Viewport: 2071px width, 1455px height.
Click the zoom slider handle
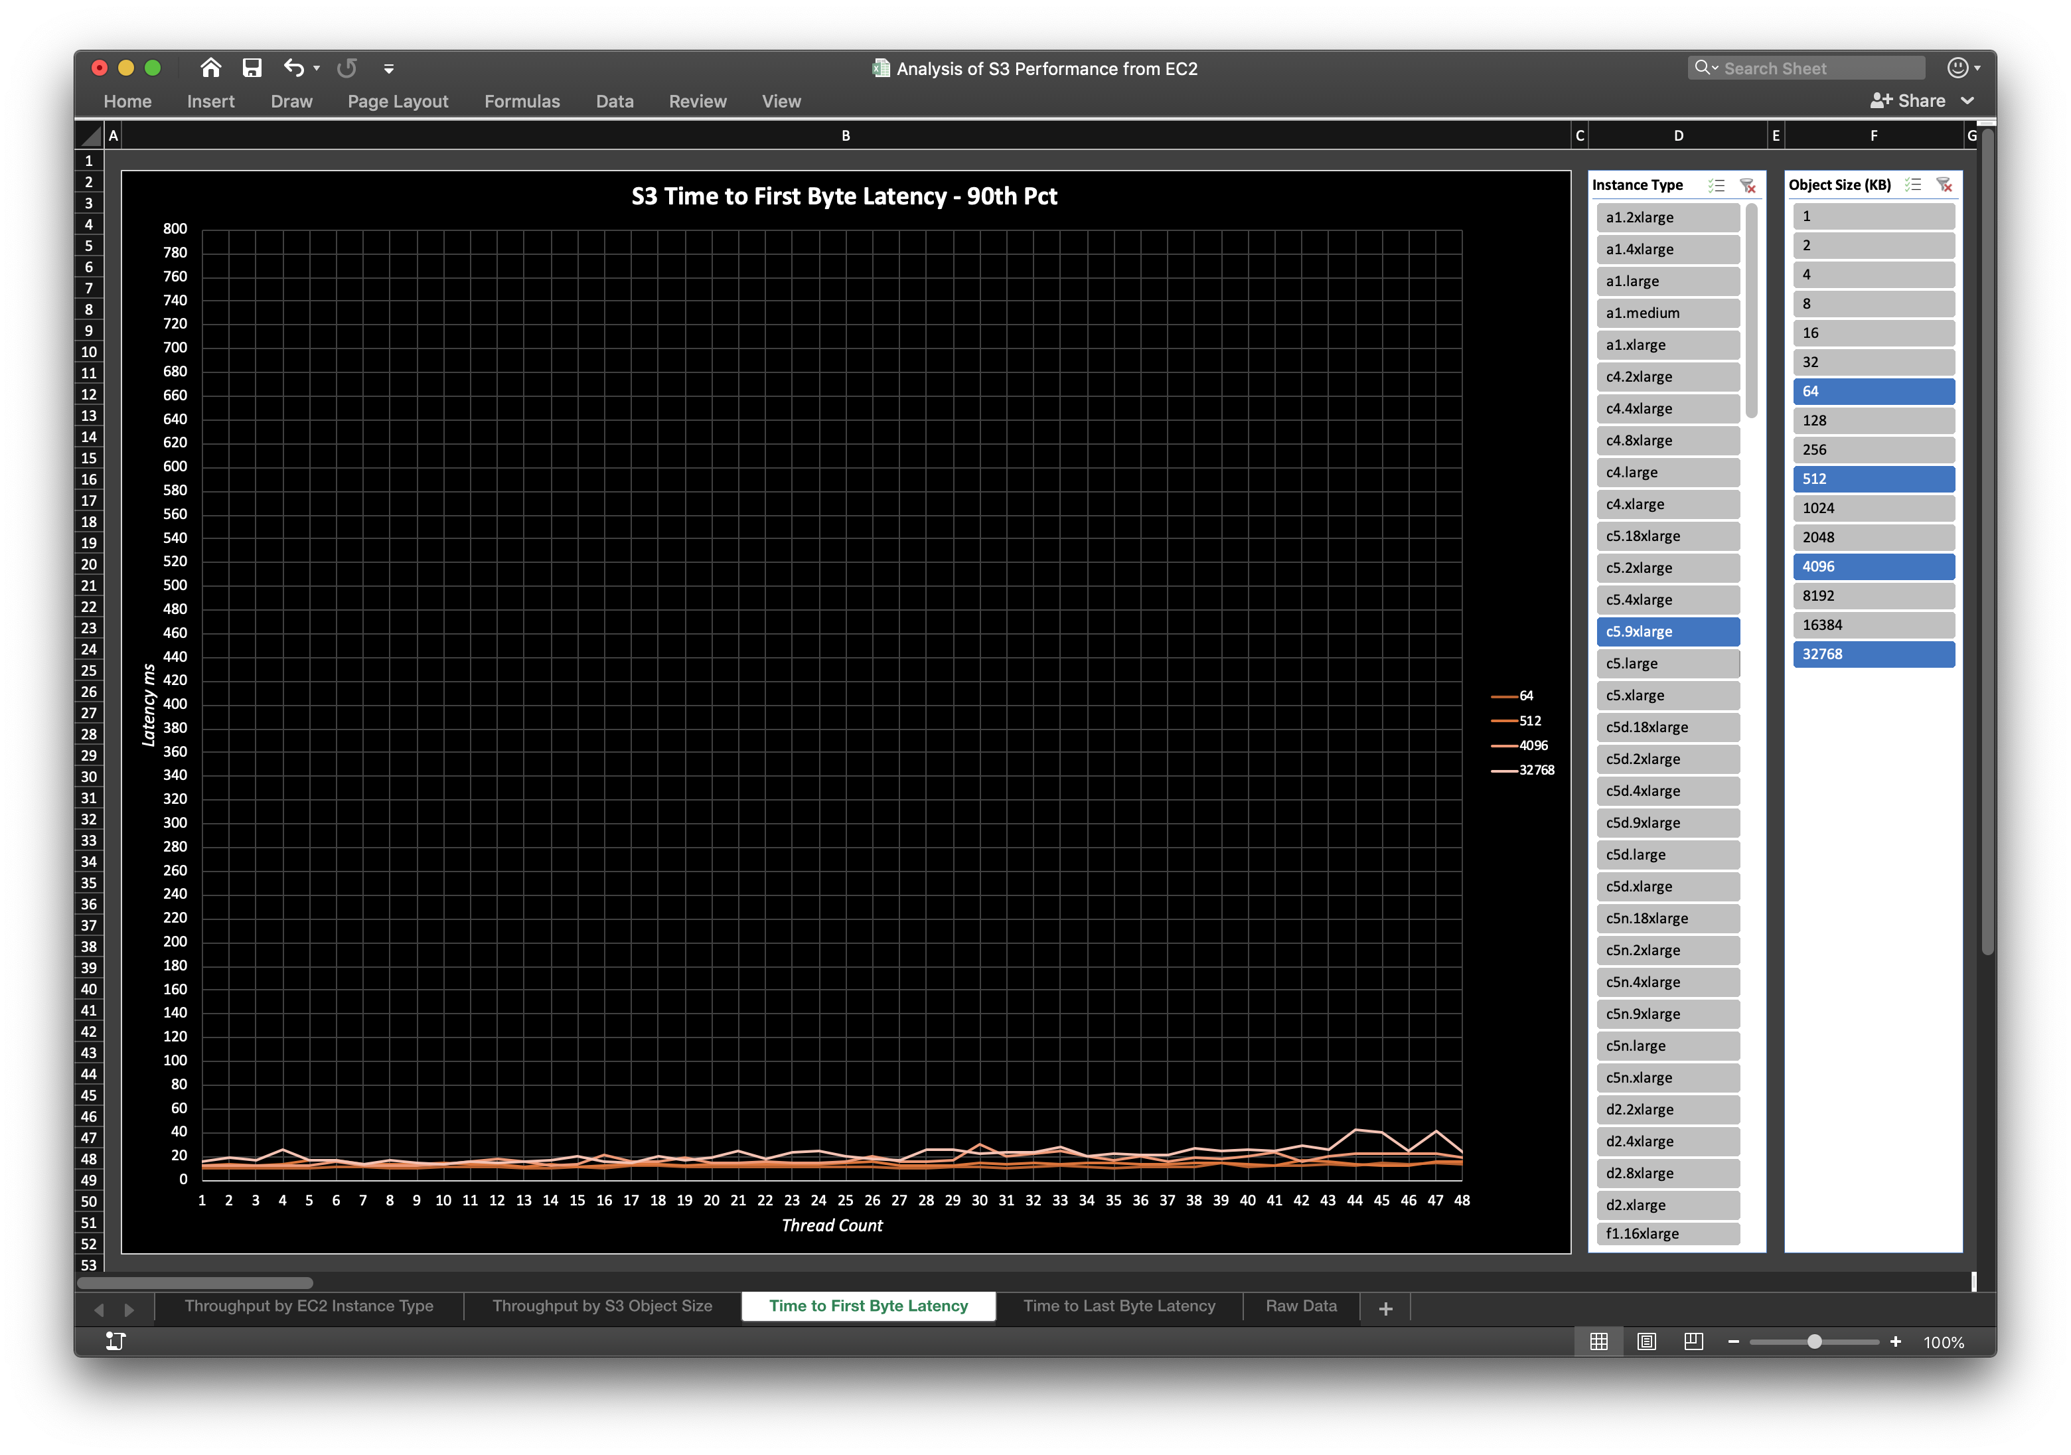pos(1814,1341)
